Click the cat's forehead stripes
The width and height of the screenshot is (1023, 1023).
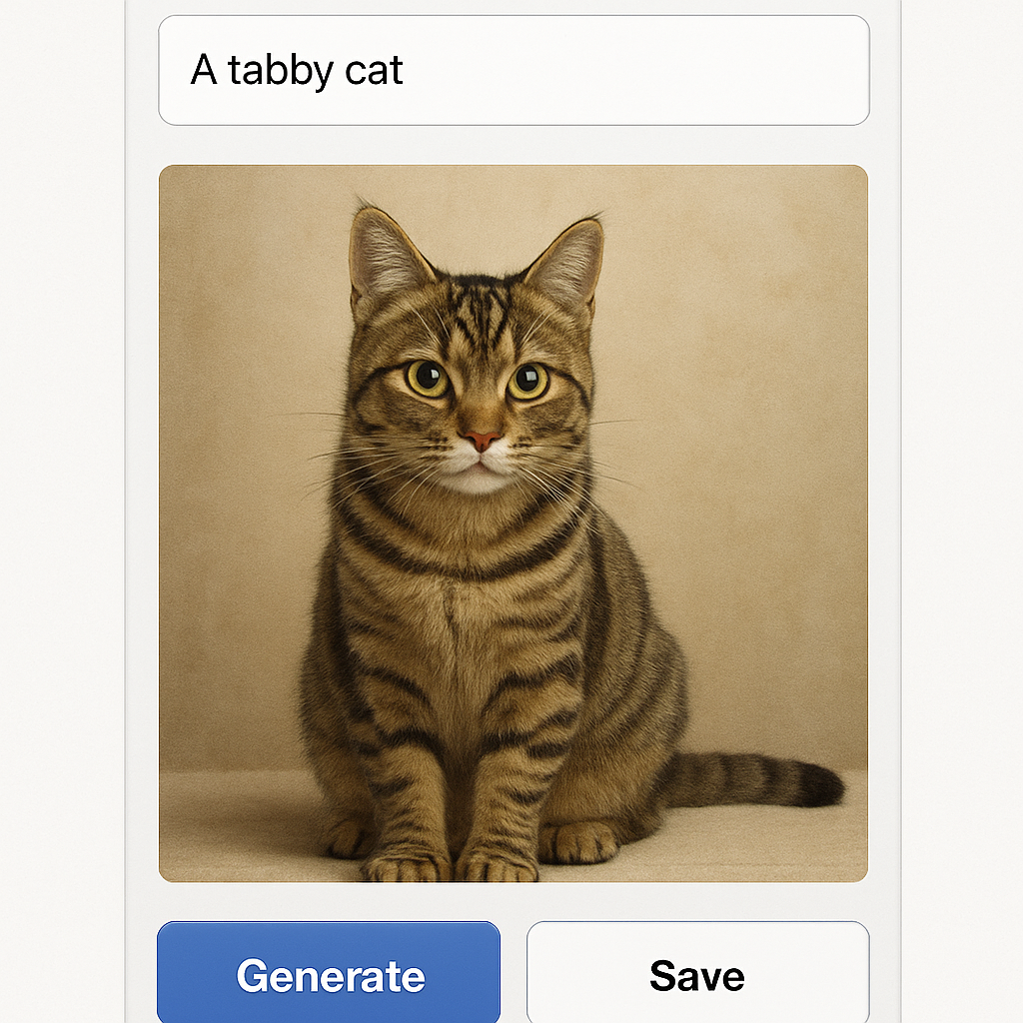point(480,310)
